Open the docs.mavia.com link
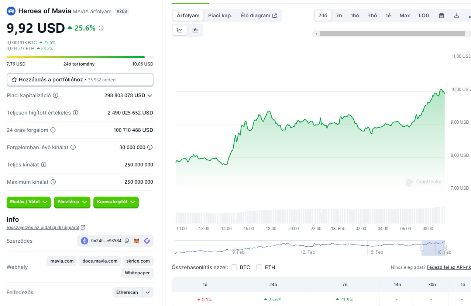 [x=100, y=261]
